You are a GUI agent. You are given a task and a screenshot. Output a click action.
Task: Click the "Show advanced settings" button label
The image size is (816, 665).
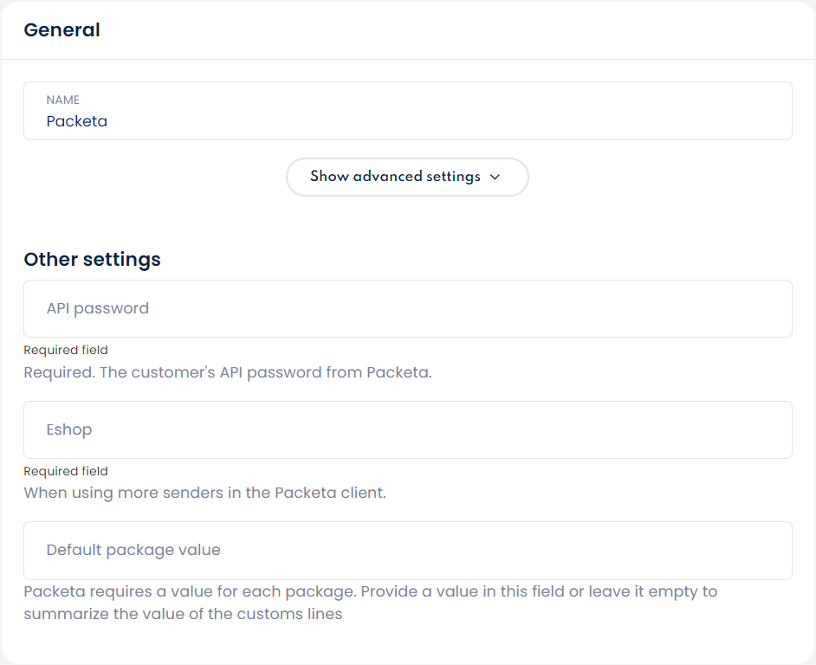(x=395, y=177)
